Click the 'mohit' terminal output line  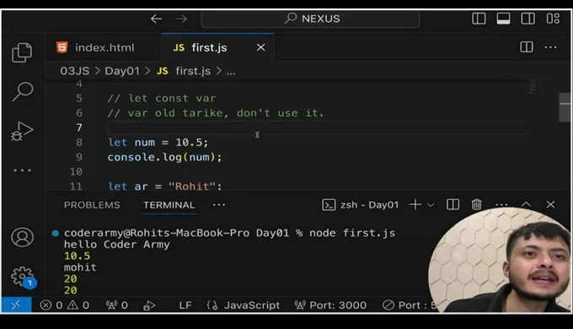tap(80, 267)
